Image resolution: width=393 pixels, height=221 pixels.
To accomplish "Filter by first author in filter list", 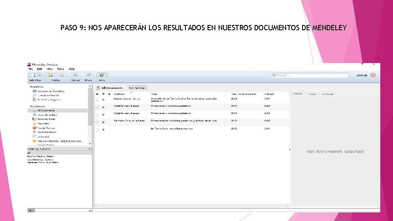I will click(x=41, y=156).
